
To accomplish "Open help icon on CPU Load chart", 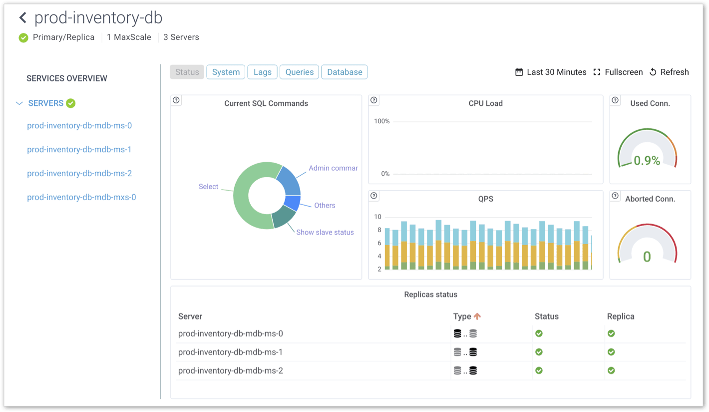I will point(373,100).
